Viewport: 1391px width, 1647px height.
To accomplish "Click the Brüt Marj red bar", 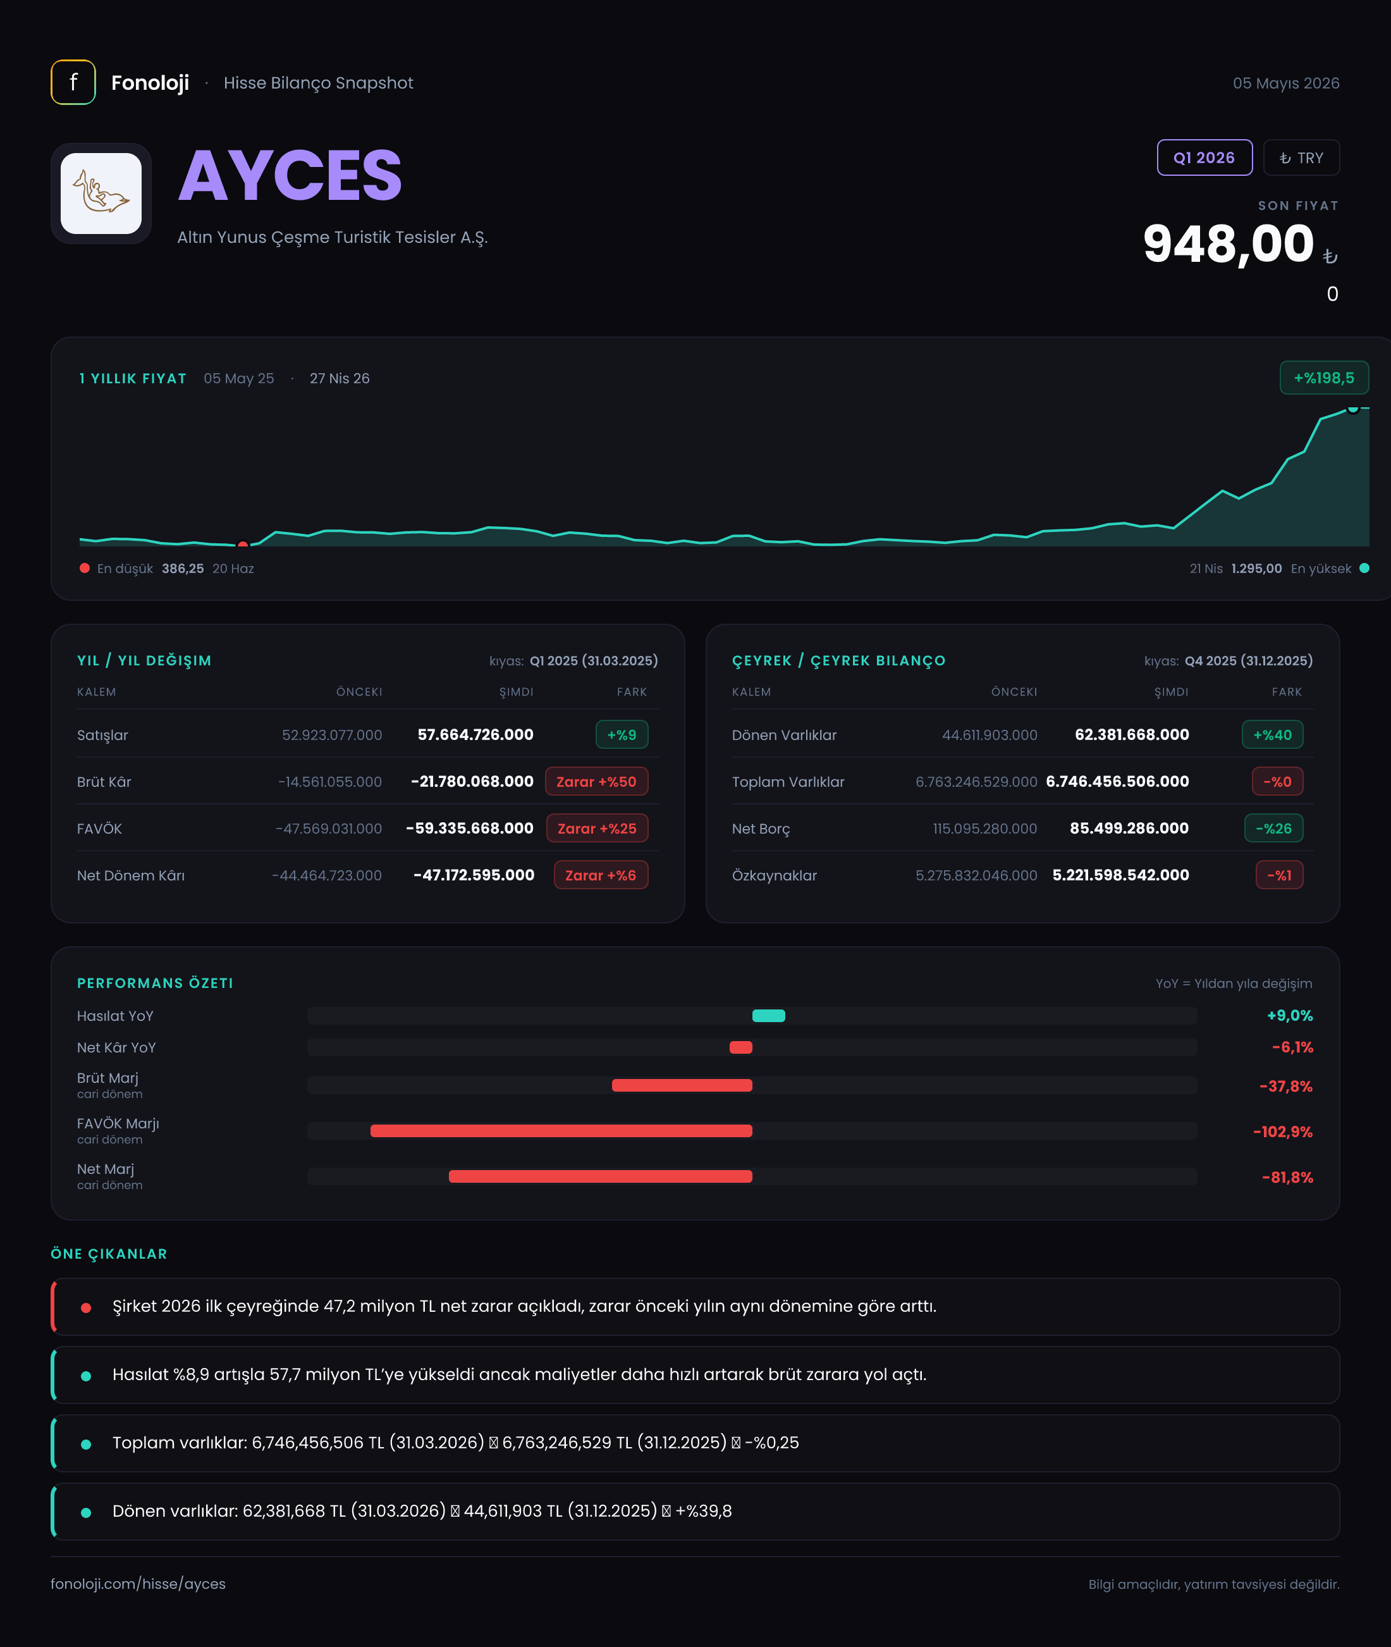I will (682, 1085).
